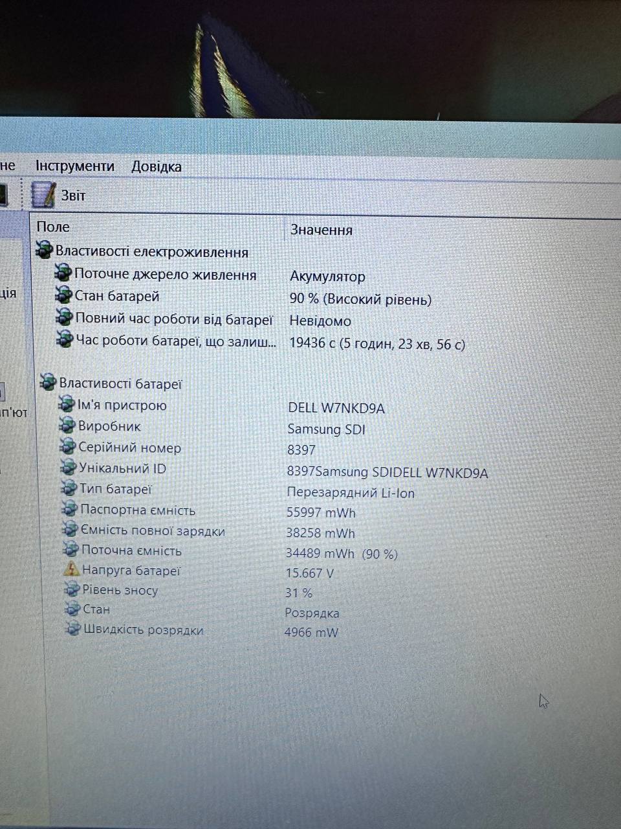Screen dimensions: 621x829
Task: Click icon beside Серійний номер
Action: [x=68, y=446]
